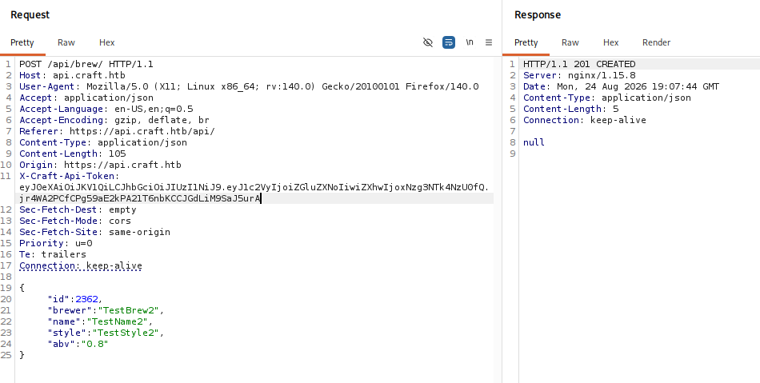The height and width of the screenshot is (383, 760).
Task: Toggle the \n show newlines button
Action: pos(469,42)
